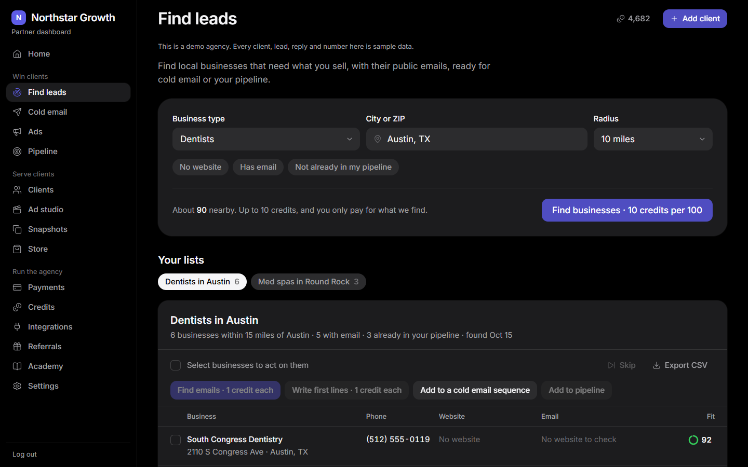The height and width of the screenshot is (467, 748).
Task: Click the Log out link
Action: pyautogui.click(x=24, y=455)
